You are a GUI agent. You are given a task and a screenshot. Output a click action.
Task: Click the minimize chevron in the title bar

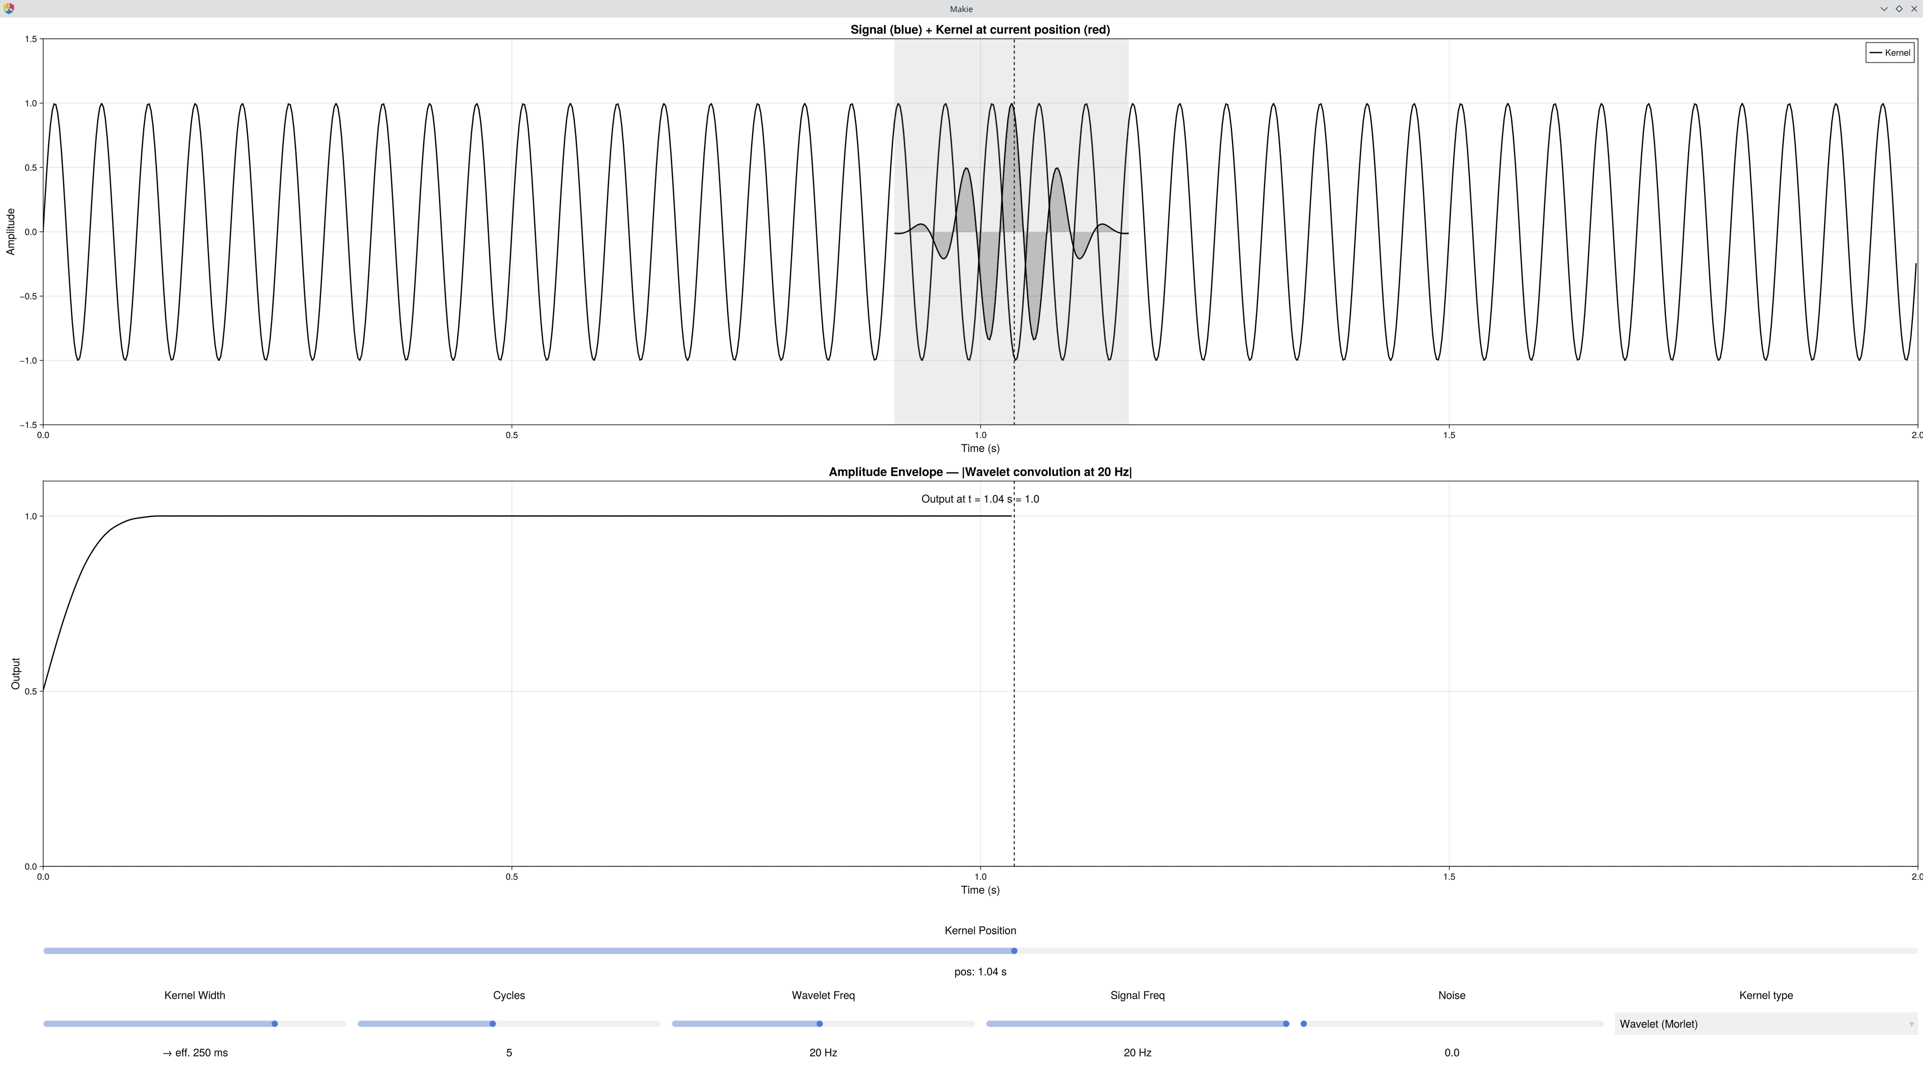pos(1883,9)
